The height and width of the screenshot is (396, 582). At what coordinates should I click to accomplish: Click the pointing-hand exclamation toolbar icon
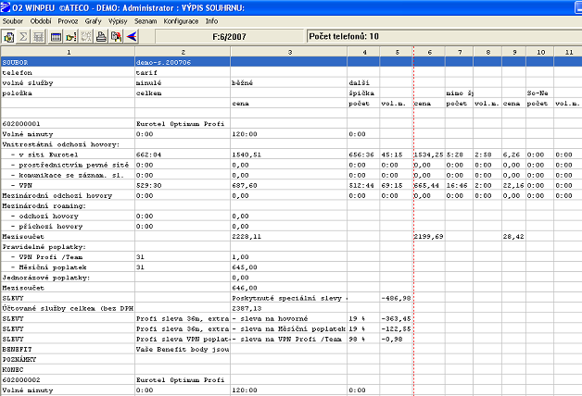70,37
